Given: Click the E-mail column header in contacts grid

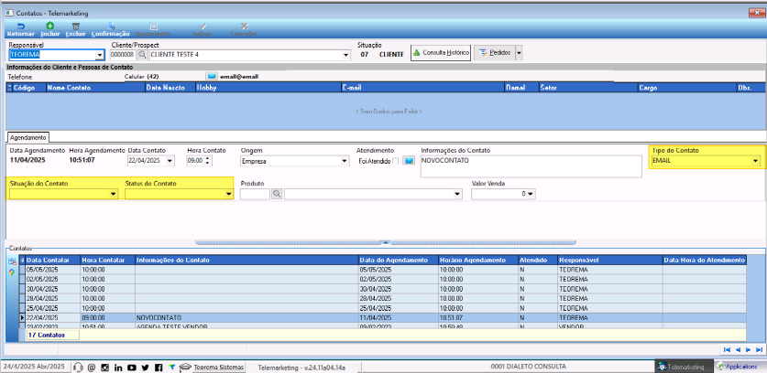Looking at the screenshot, I should (x=423, y=88).
